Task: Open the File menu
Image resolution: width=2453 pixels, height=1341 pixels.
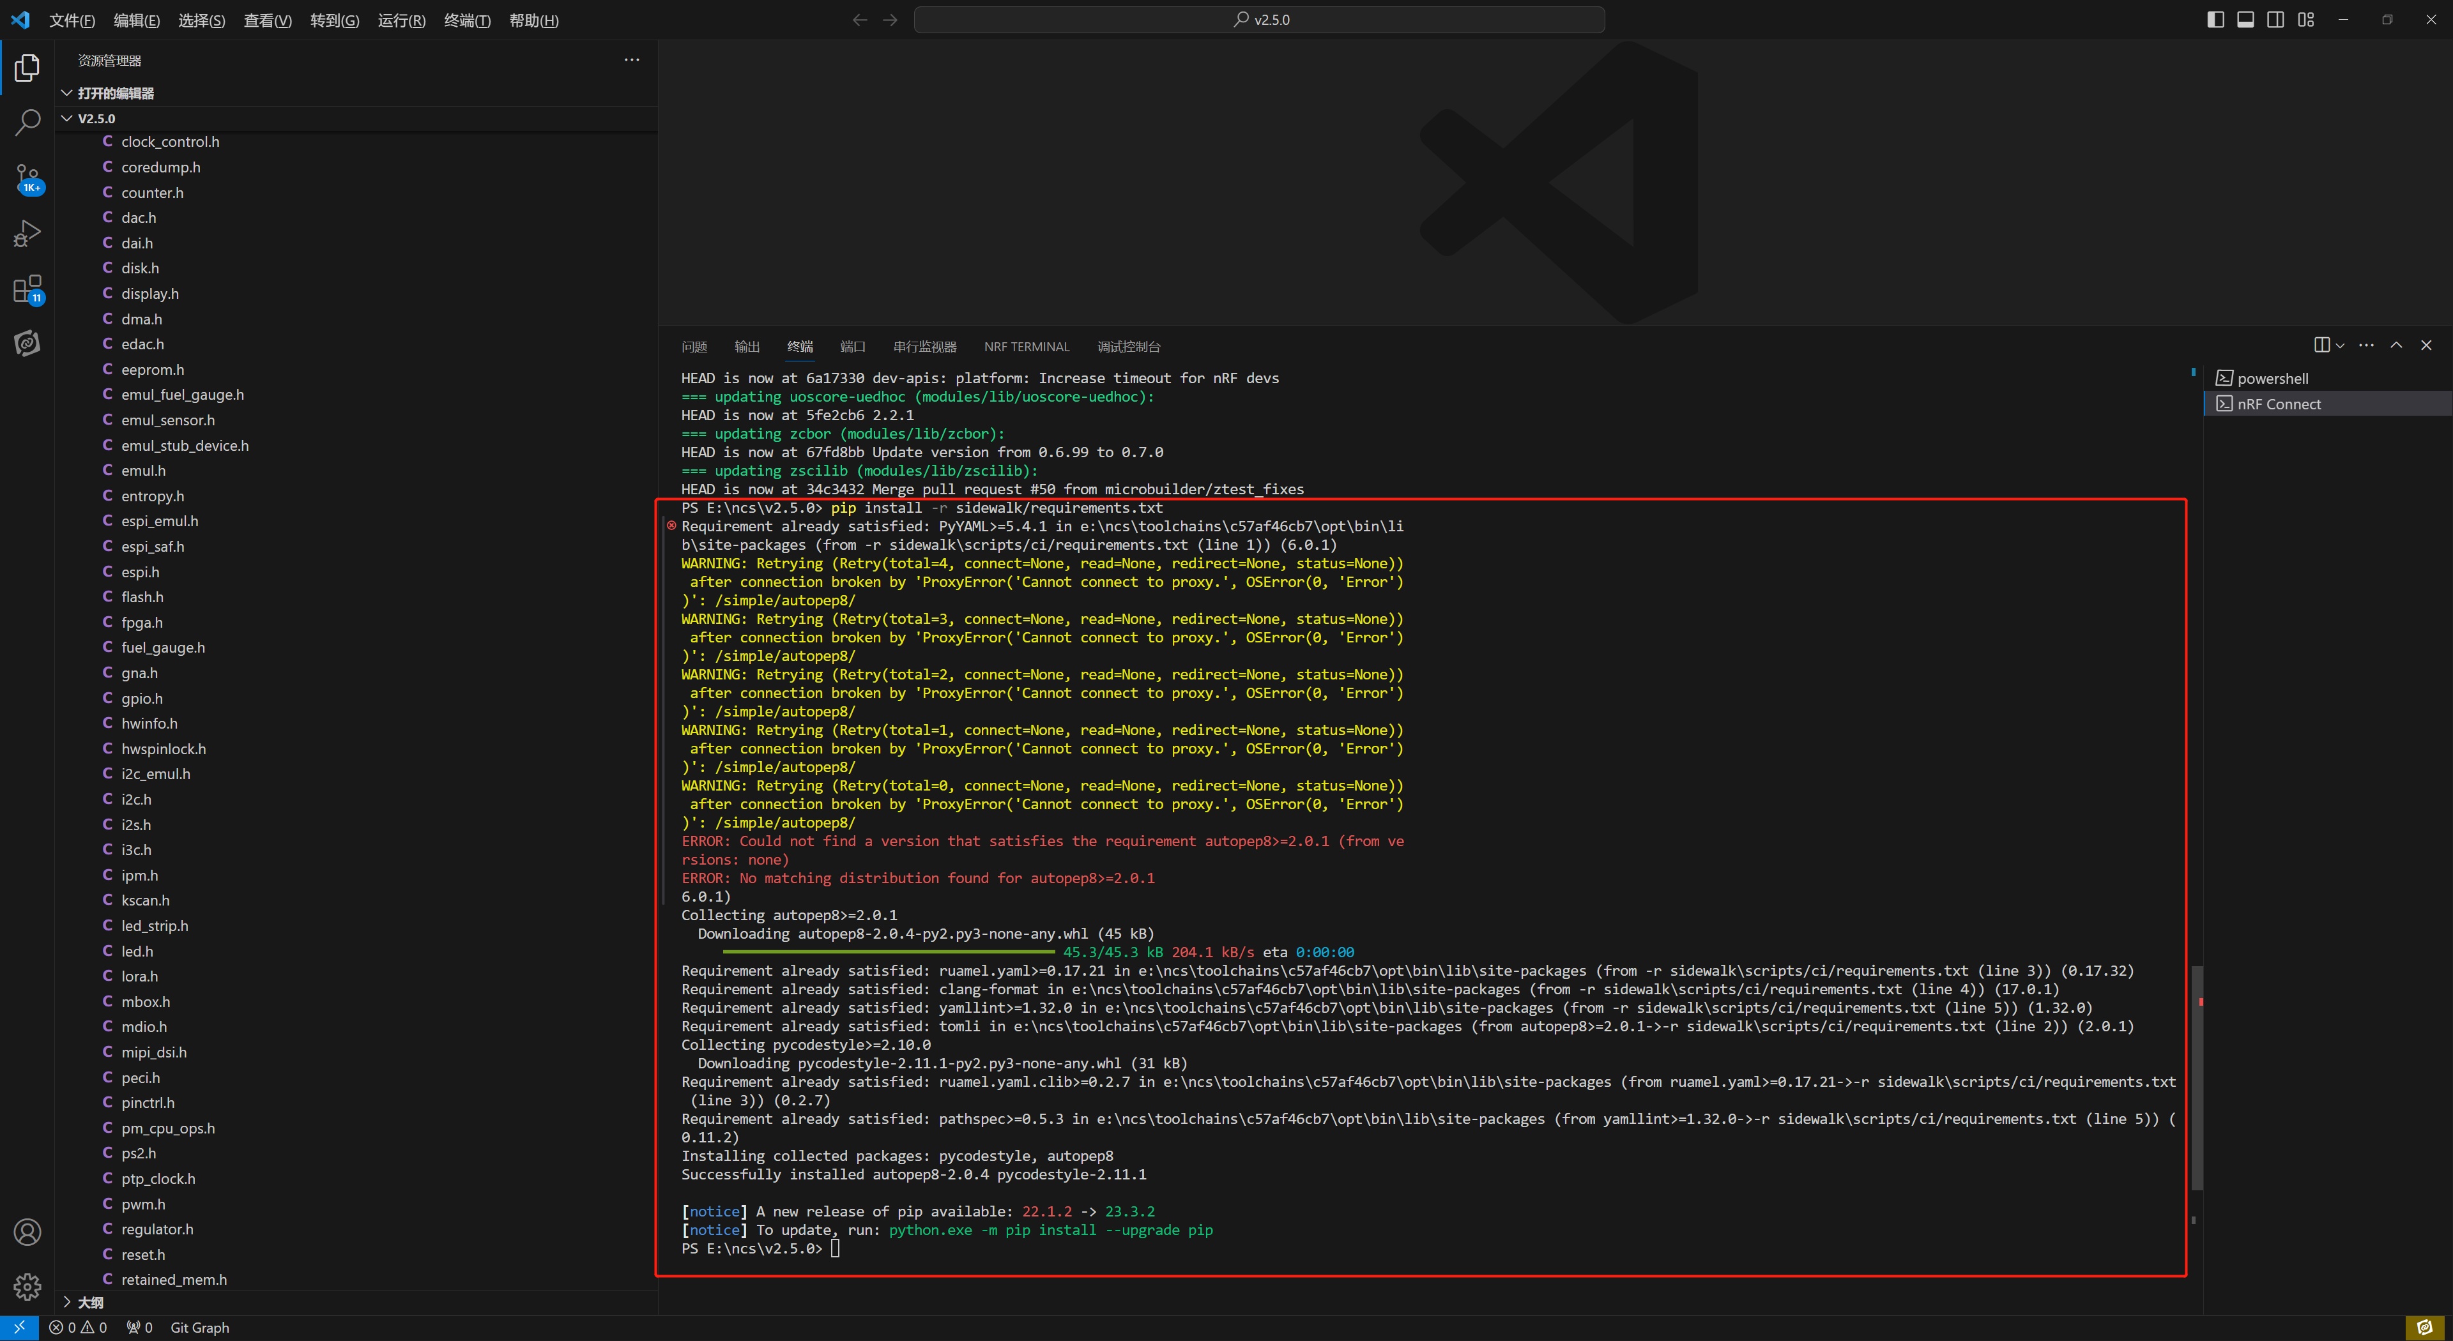Action: pyautogui.click(x=72, y=20)
